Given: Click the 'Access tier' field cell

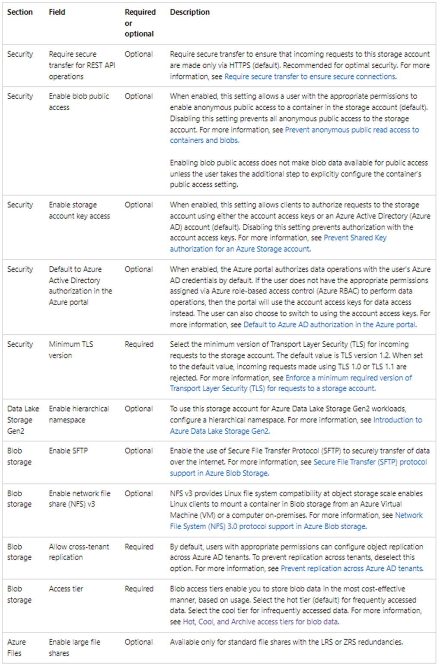Looking at the screenshot, I should (x=66, y=589).
